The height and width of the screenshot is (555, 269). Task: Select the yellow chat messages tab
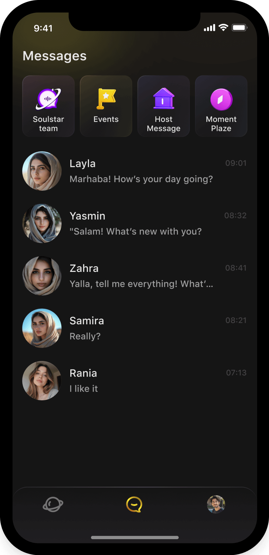[134, 505]
